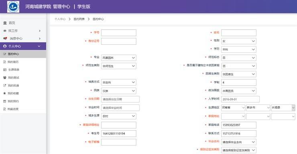Click the 河南城建学院 管理中心 header title
The image size is (297, 154).
coord(48,7)
